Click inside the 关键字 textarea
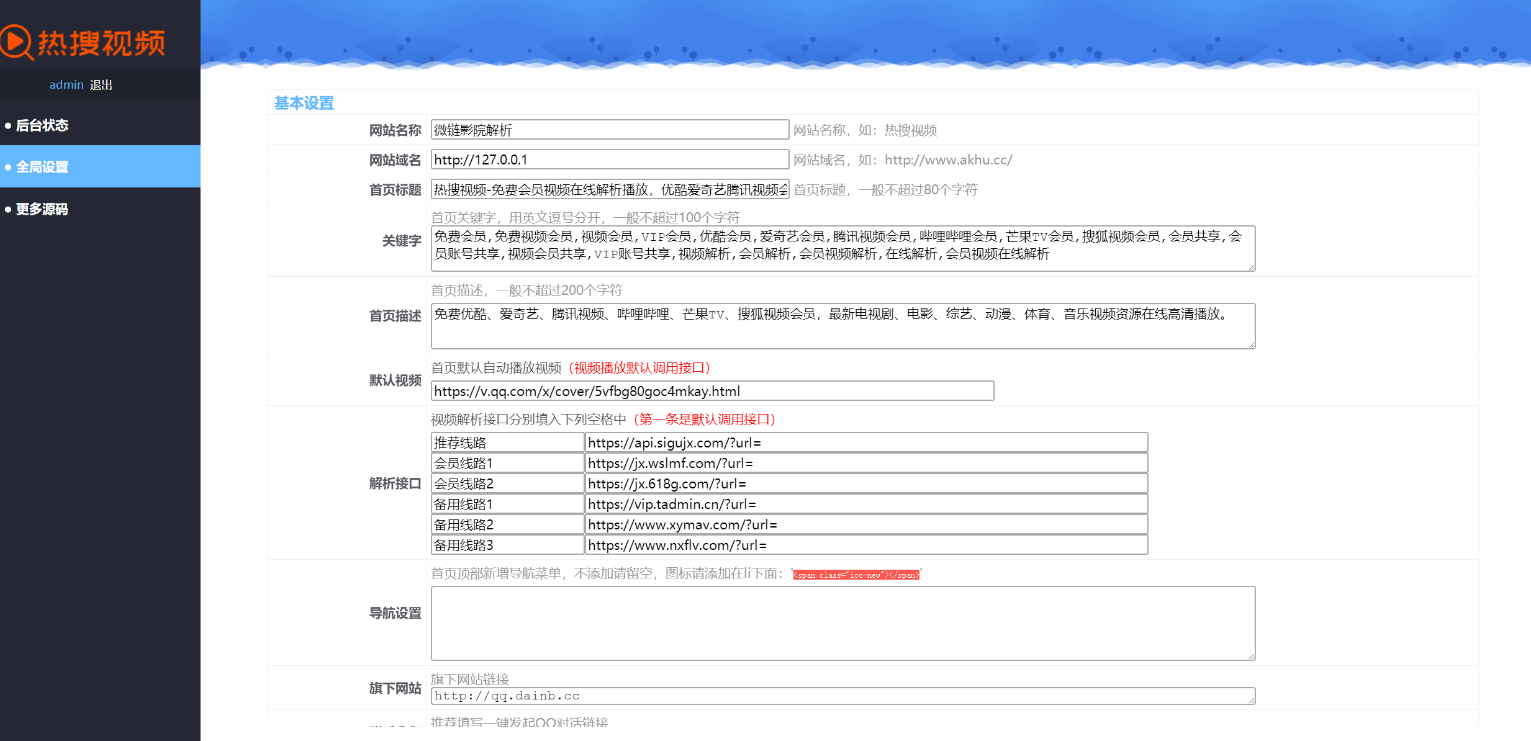 [842, 248]
